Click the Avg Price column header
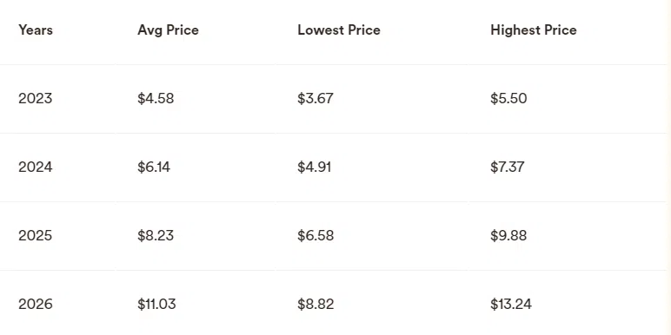Screen dimensions: 671x335 (168, 30)
